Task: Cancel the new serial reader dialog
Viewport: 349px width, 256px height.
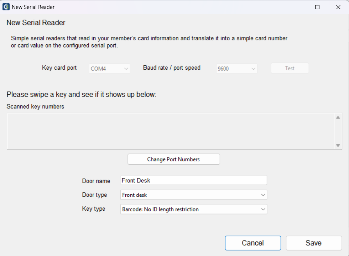Action: [x=253, y=243]
